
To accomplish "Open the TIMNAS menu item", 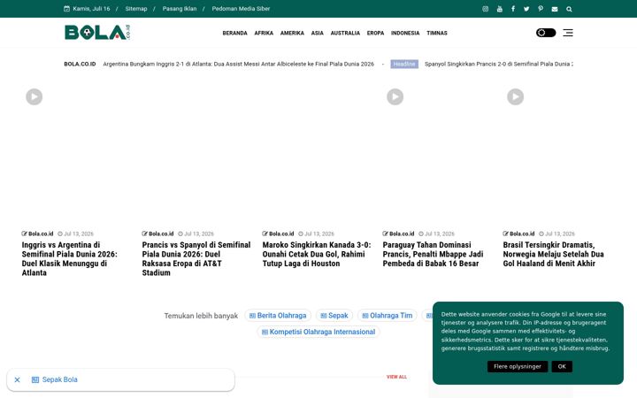I will point(437,33).
